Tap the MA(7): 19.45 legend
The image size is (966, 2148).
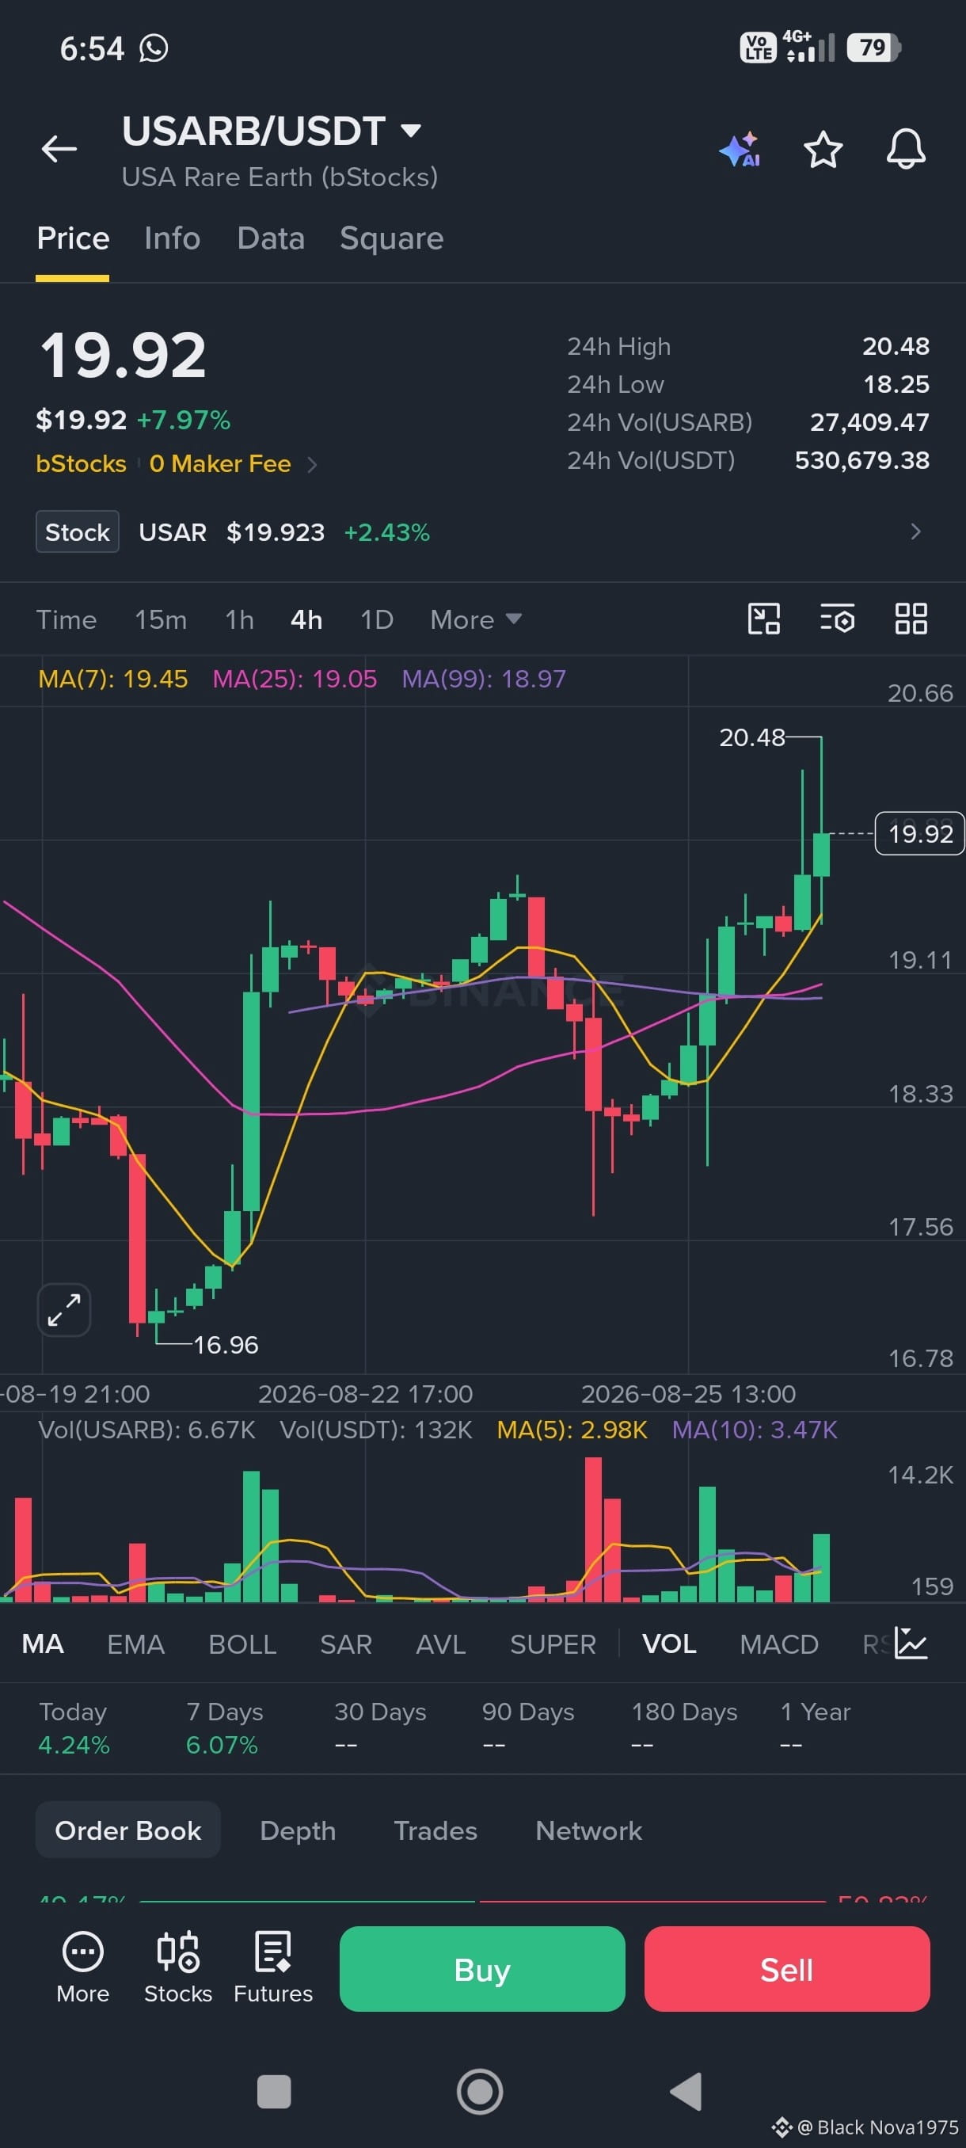[x=113, y=679]
